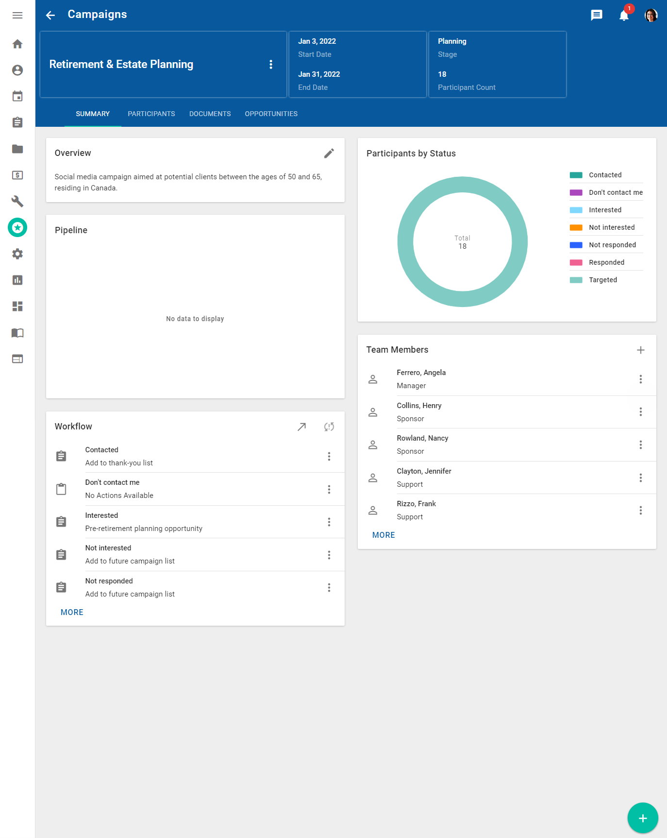Toggle the Targeted legend entry

point(602,280)
